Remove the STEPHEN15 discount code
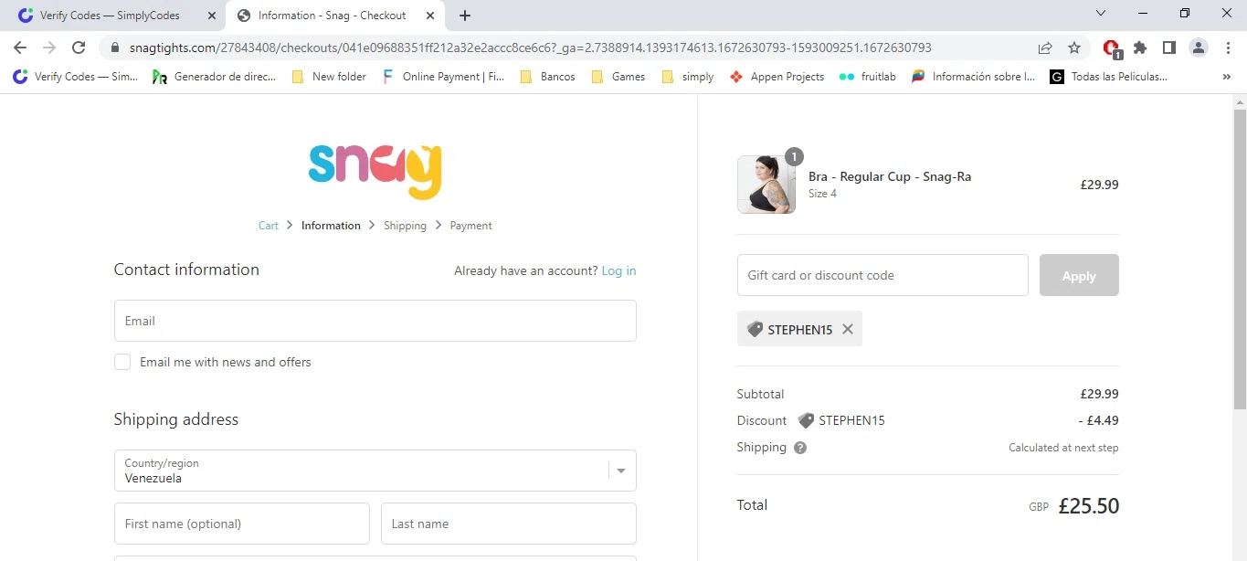This screenshot has width=1247, height=561. [x=848, y=329]
